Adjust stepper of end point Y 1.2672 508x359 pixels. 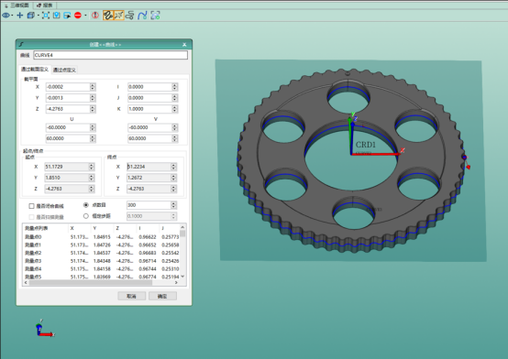[x=173, y=178]
